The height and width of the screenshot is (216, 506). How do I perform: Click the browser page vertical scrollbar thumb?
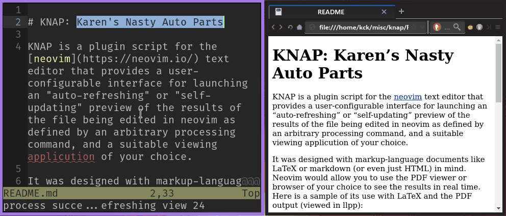499,72
